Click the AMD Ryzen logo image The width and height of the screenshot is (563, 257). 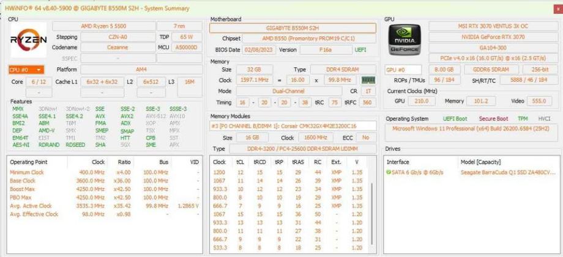click(x=28, y=40)
